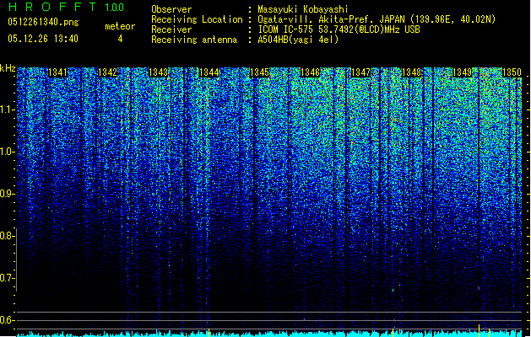Click the HROFFT 1.0.0 title text

[66, 7]
